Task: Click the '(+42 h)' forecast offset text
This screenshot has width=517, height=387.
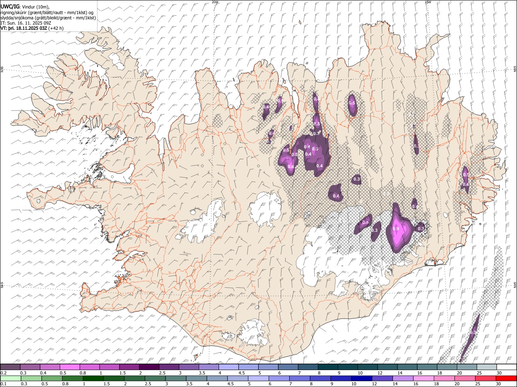Action: coord(56,28)
